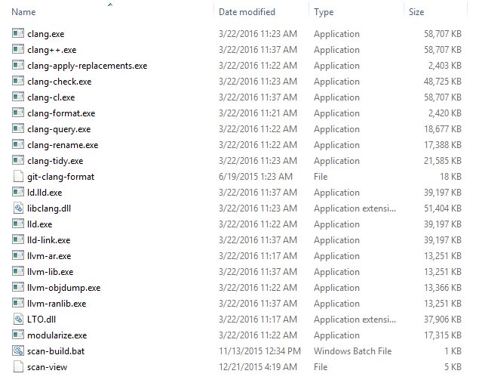Click the ld.lld.exe icon

pyautogui.click(x=18, y=192)
